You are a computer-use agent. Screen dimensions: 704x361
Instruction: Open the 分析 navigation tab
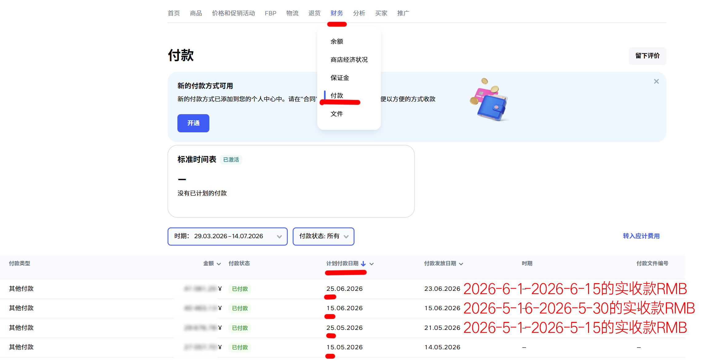(x=359, y=13)
